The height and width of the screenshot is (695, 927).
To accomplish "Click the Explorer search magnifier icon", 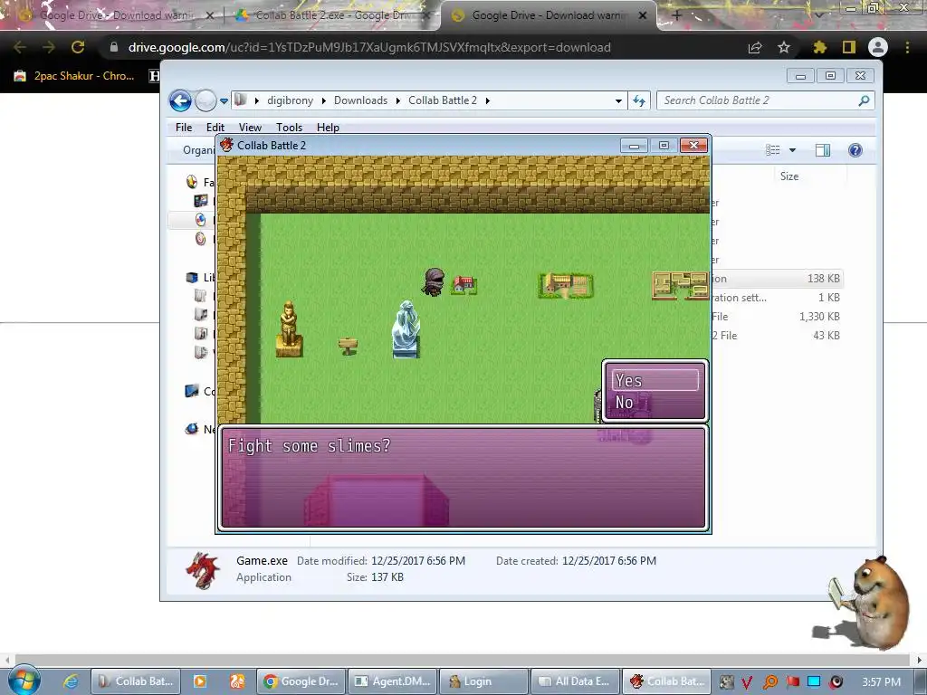I will [864, 100].
